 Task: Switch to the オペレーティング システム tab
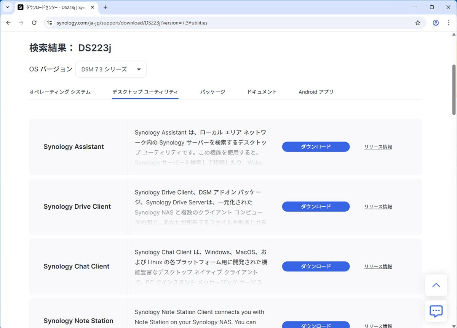coord(60,92)
